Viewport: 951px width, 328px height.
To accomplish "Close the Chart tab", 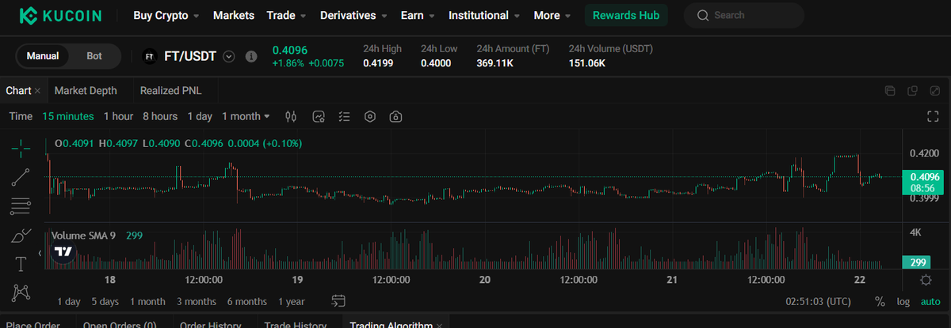I will click(37, 91).
